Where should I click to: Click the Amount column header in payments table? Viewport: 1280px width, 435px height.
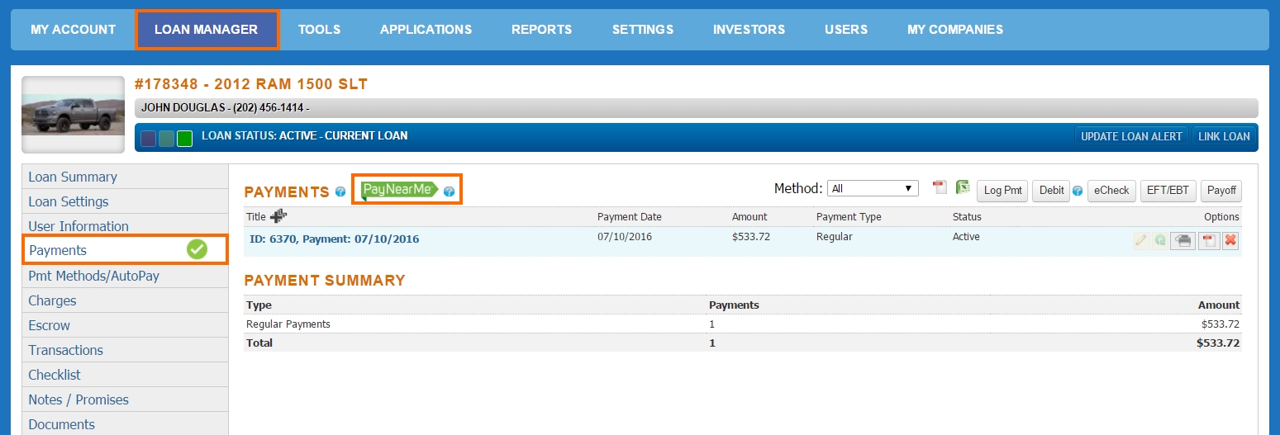point(749,217)
